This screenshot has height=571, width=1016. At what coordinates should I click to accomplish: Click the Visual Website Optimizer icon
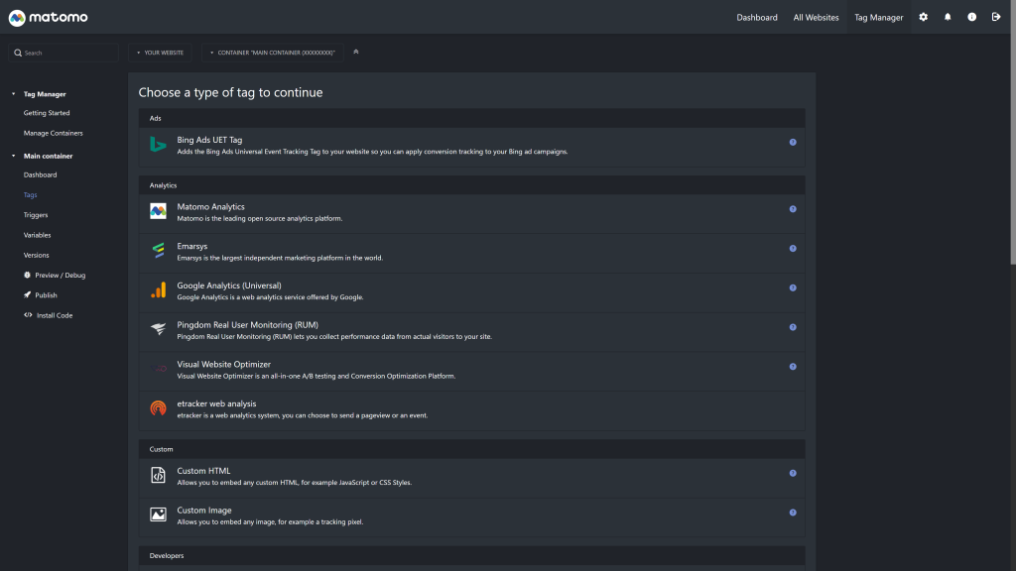click(x=158, y=369)
